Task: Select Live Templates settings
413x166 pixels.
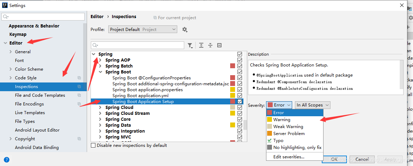Action: 30,113
